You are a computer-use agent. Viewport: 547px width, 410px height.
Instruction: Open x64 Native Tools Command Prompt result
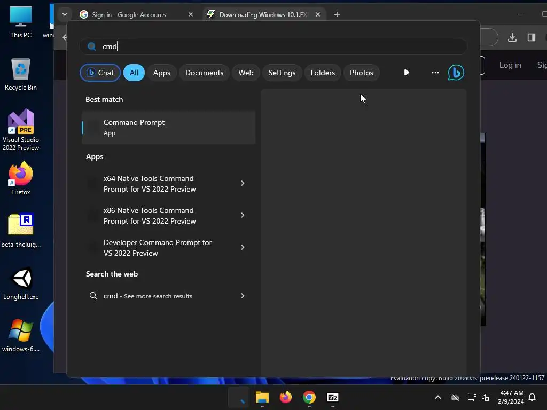pyautogui.click(x=168, y=184)
